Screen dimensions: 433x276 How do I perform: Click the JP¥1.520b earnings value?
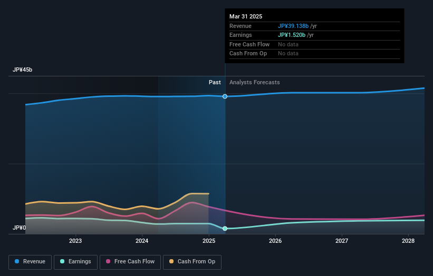pyautogui.click(x=292, y=35)
